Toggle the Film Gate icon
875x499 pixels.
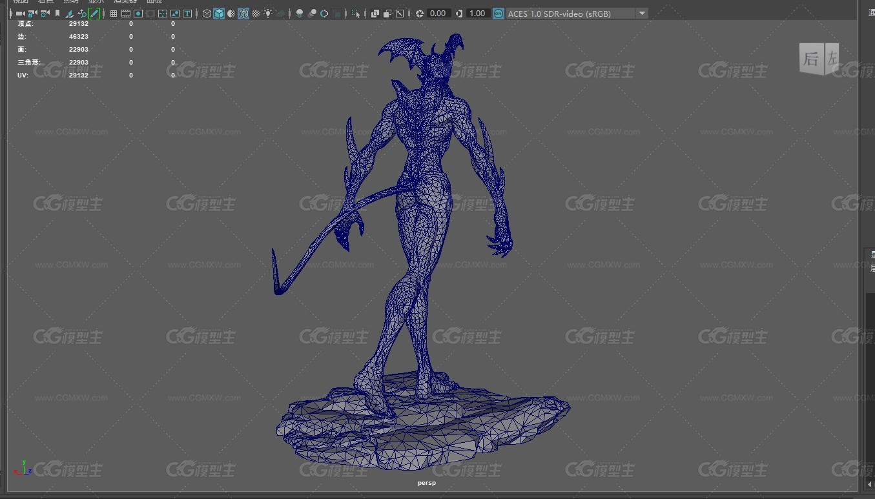[125, 14]
